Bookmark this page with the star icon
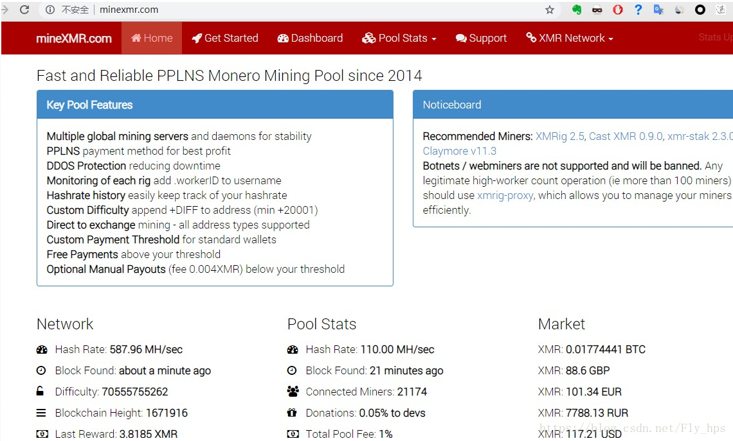The image size is (733, 441). coord(550,10)
